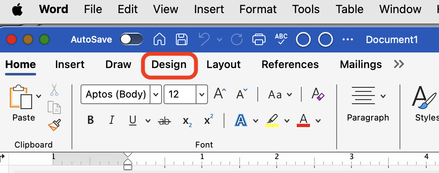This screenshot has width=439, height=173.
Task: Open the Insert menu in the menu bar
Action: coord(209,9)
